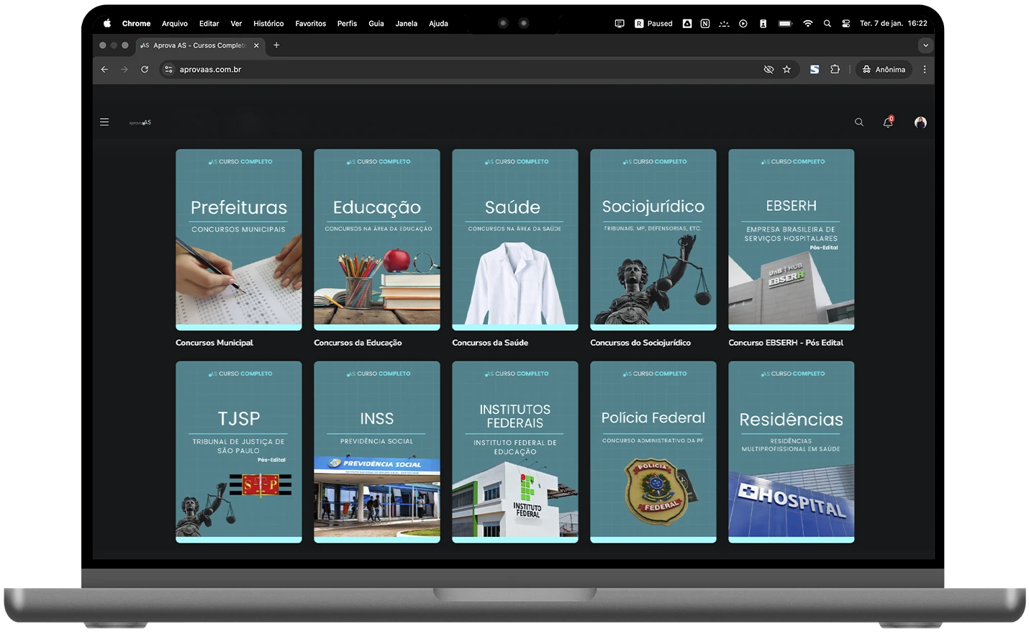Open the blue S extension
This screenshot has width=1029, height=632.
click(815, 70)
